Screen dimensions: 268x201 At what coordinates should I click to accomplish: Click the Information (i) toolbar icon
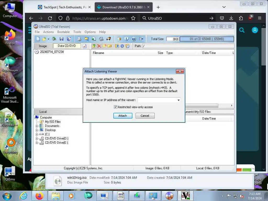(x=126, y=39)
